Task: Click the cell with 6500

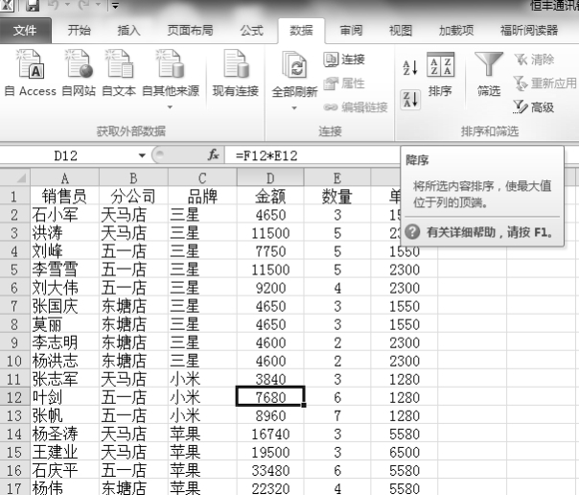Action: click(x=405, y=452)
